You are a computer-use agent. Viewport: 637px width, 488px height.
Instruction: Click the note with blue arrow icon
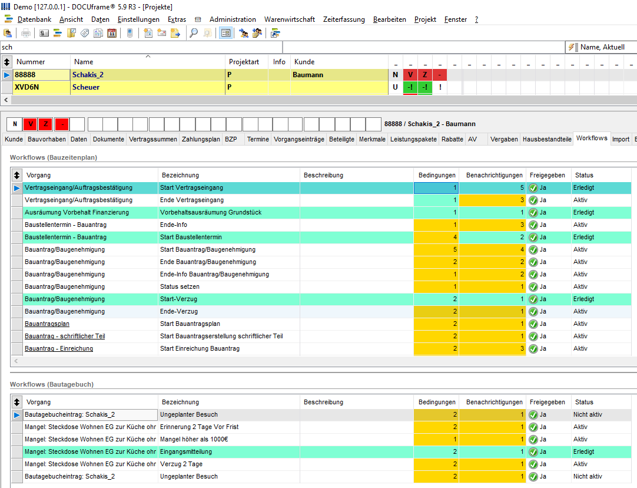(175, 34)
